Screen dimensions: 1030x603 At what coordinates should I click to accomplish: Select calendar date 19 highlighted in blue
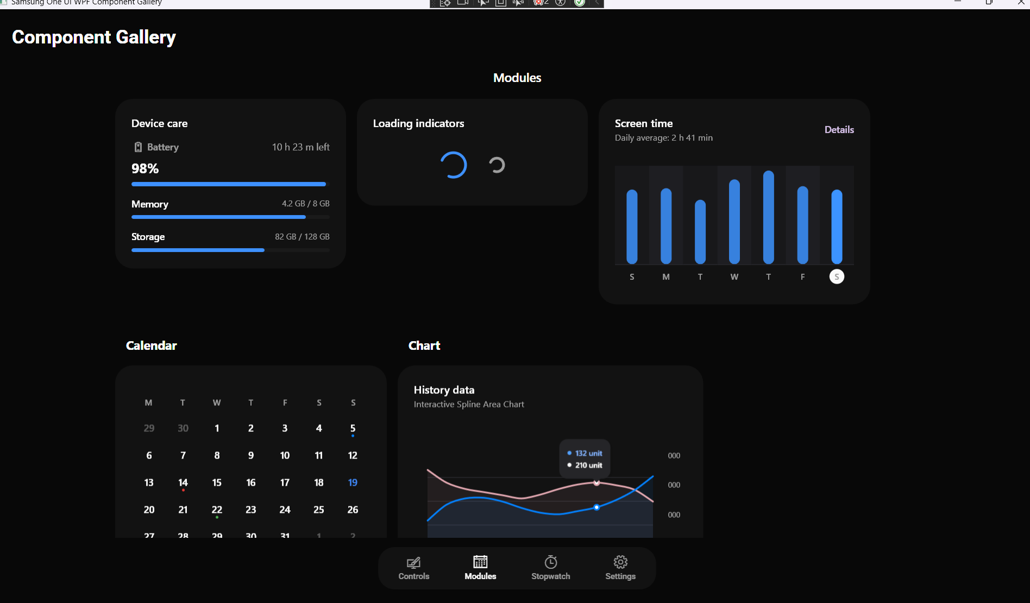[353, 482]
